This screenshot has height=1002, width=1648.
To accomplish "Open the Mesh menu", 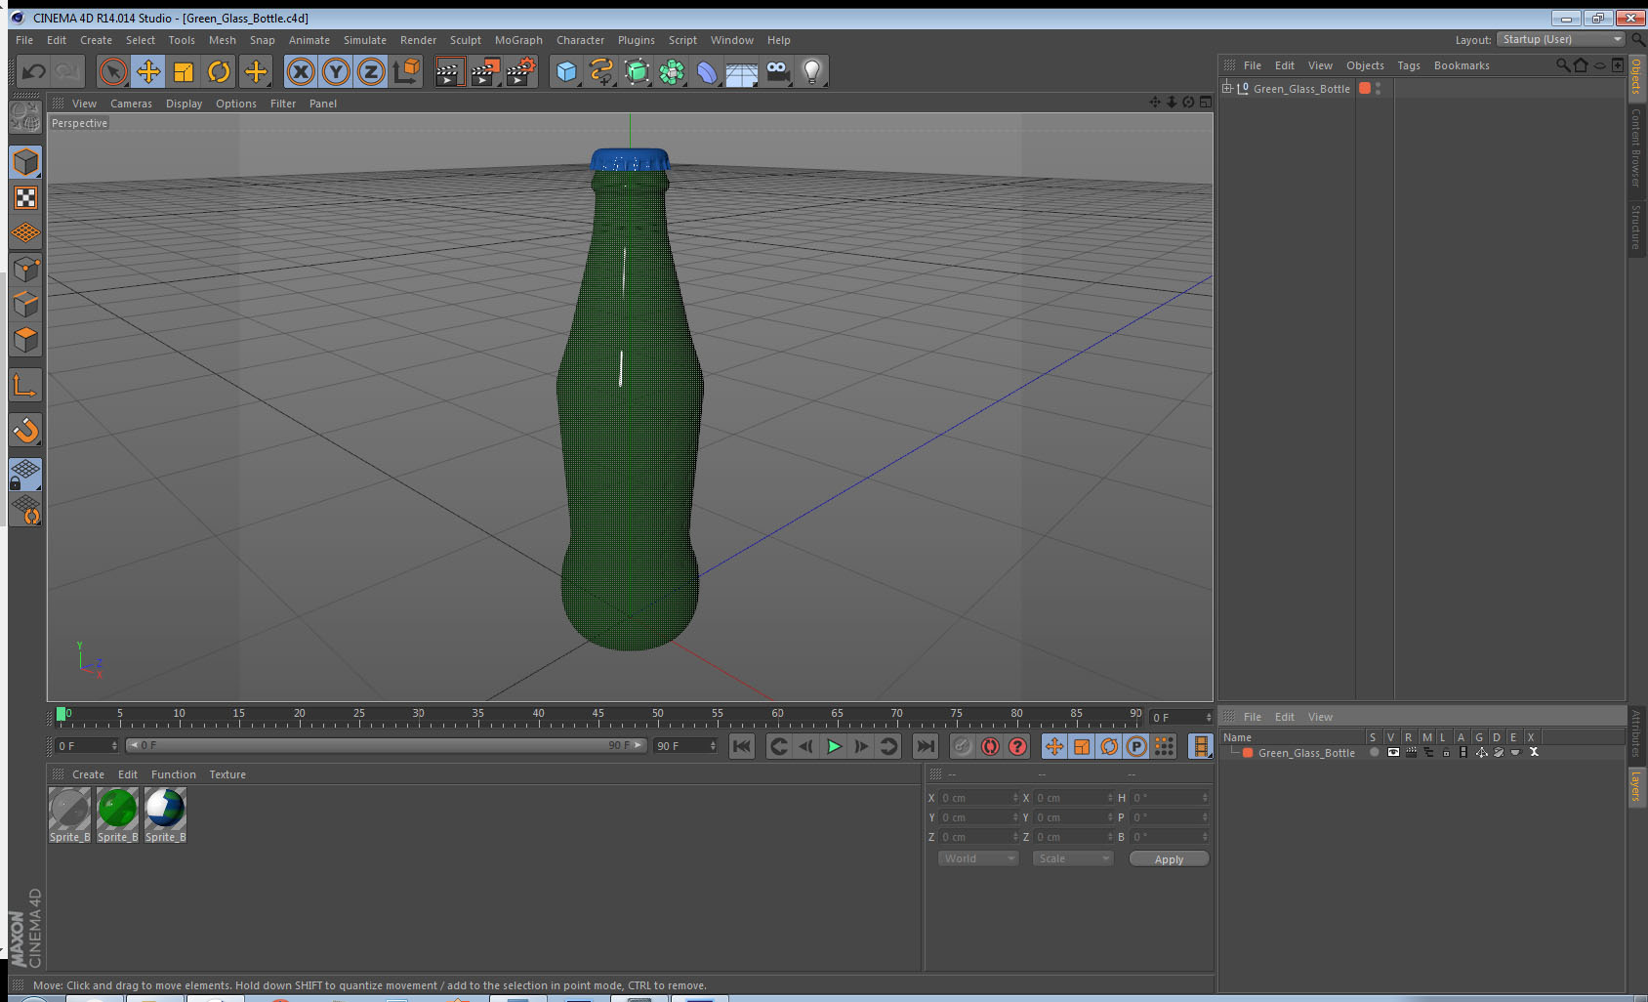I will [222, 40].
